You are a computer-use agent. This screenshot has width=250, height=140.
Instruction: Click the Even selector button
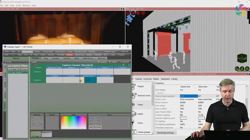pos(25,69)
